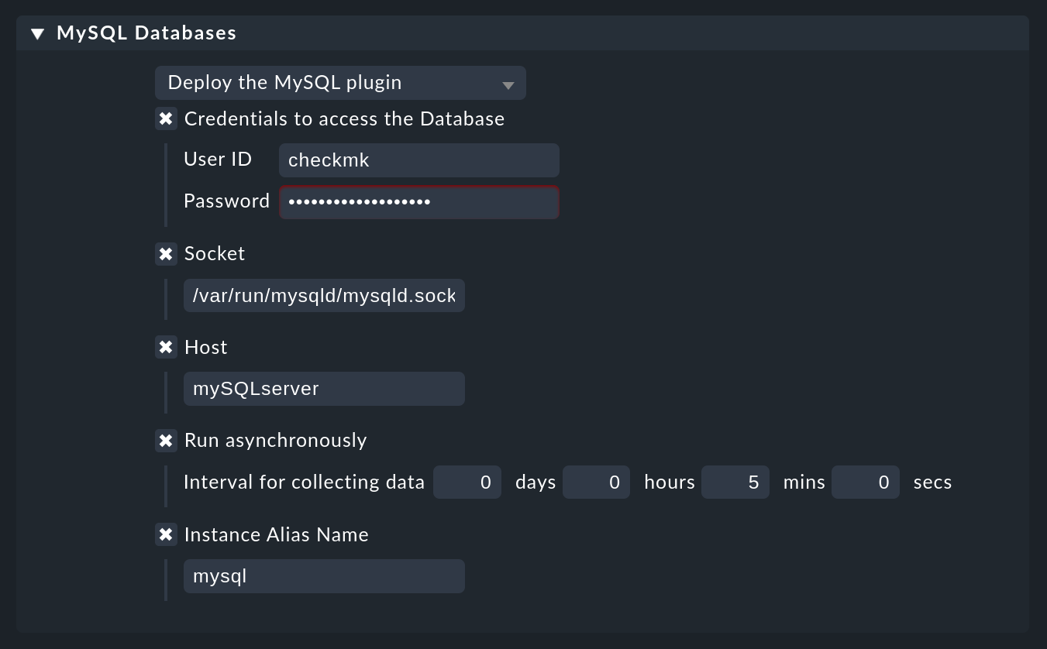Click the hours unit label

(x=670, y=482)
